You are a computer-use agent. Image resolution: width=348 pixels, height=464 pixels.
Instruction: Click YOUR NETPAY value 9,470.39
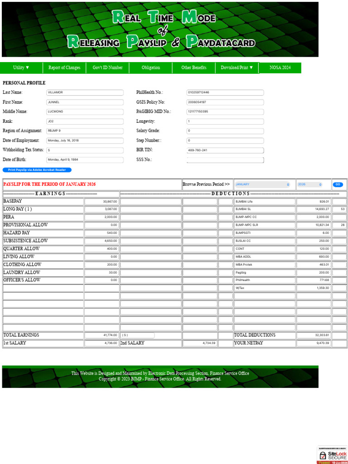(314, 343)
